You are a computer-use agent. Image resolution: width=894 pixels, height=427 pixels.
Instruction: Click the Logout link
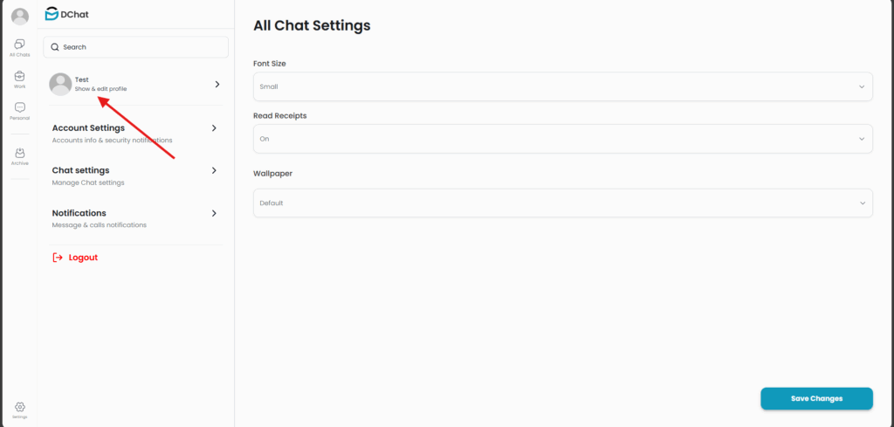[83, 258]
